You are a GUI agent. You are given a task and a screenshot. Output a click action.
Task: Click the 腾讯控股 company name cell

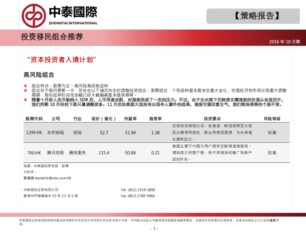pyautogui.click(x=56, y=153)
